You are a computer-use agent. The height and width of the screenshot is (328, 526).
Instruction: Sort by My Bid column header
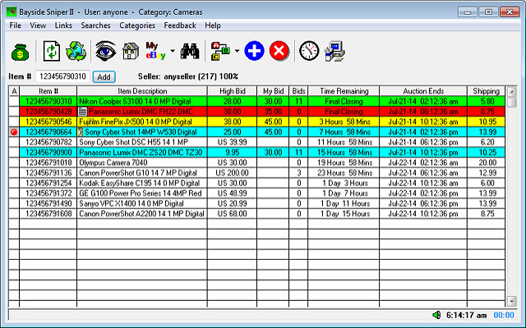pyautogui.click(x=273, y=91)
